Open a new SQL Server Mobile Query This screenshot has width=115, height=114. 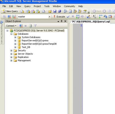coord(44,11)
